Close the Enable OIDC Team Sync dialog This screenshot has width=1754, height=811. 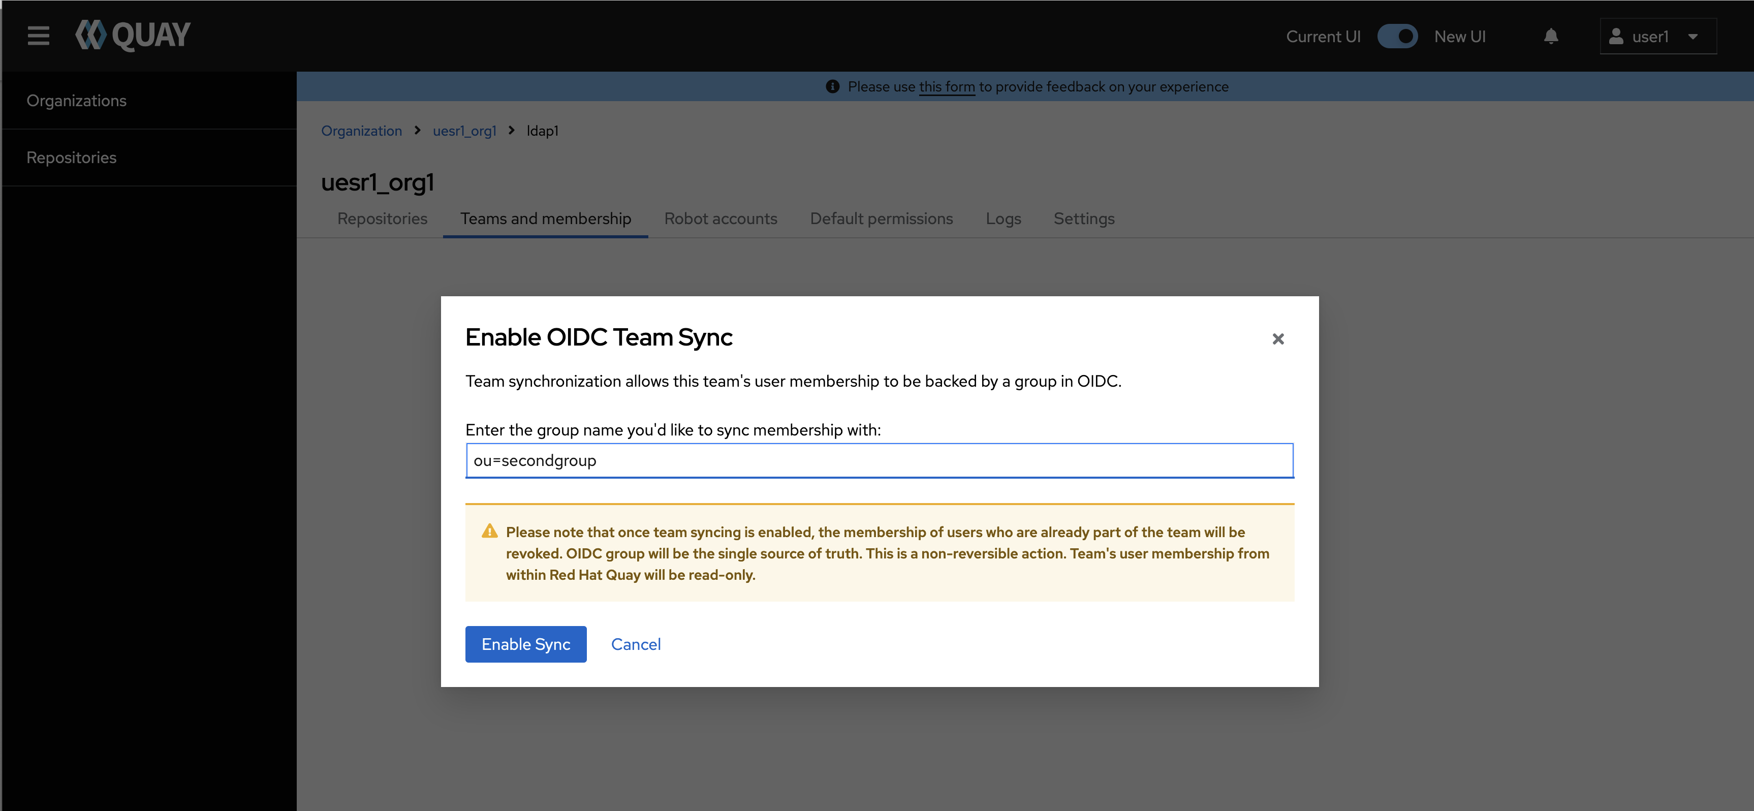coord(1277,339)
